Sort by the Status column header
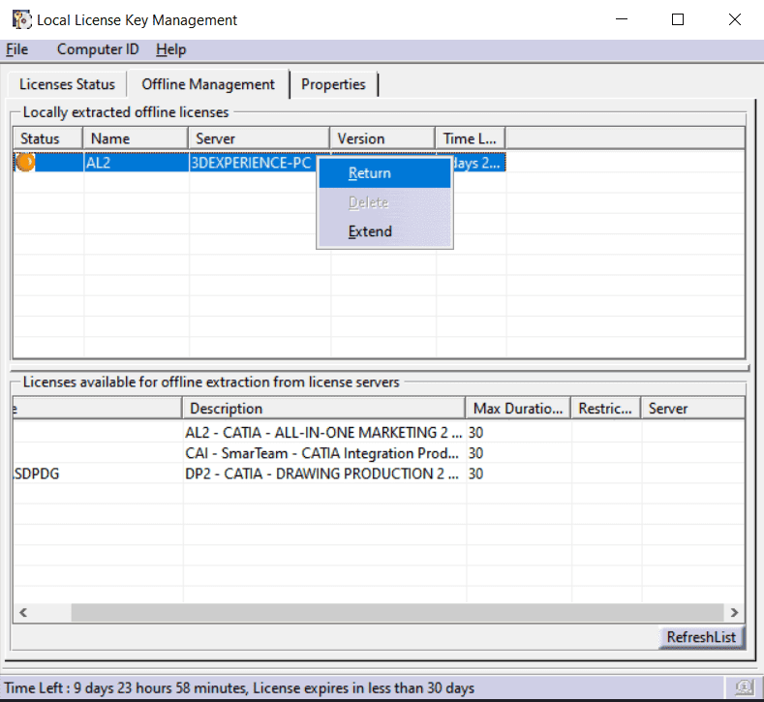The width and height of the screenshot is (764, 702). [x=47, y=138]
